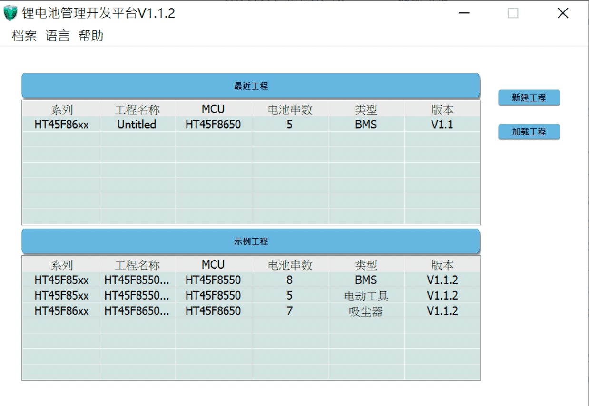
Task: Select 版本 column header in 示例工程 table
Action: pos(442,265)
